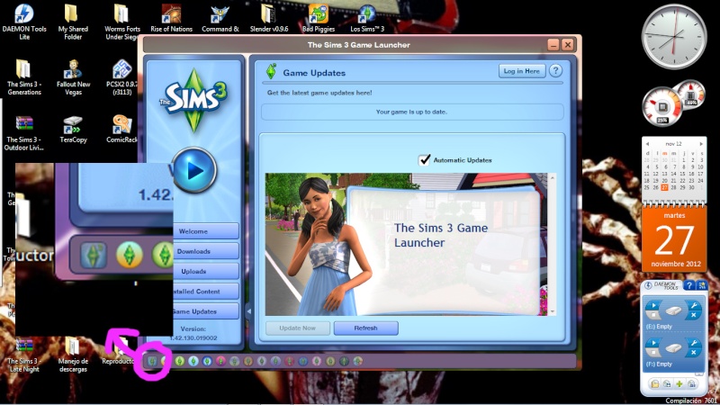The height and width of the screenshot is (405, 720).
Task: Mount image on drive E play button
Action: pyautogui.click(x=652, y=306)
